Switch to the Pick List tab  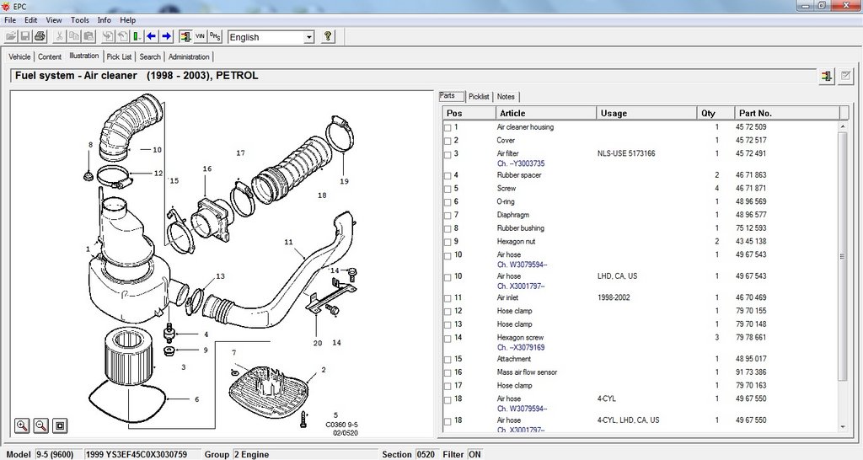[x=119, y=56]
